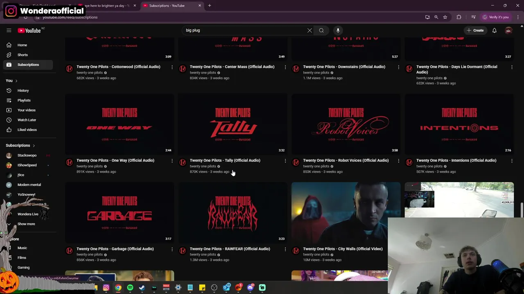Clear the search box text with X

(309, 30)
